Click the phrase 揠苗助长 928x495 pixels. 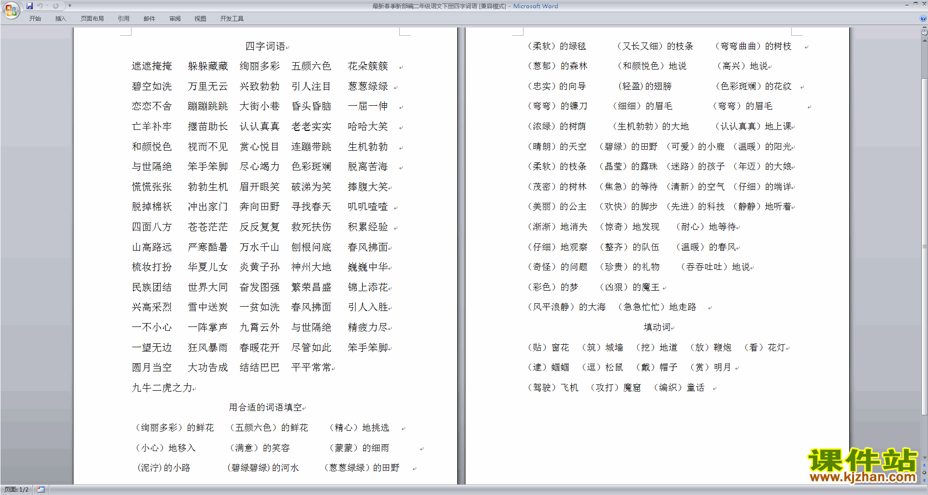pyautogui.click(x=207, y=127)
